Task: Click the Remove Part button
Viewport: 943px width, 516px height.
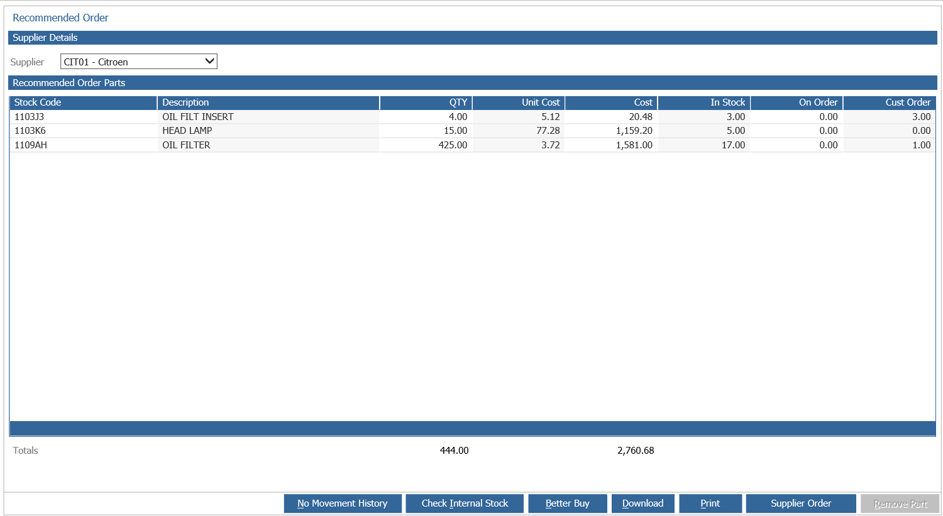Action: click(x=900, y=503)
